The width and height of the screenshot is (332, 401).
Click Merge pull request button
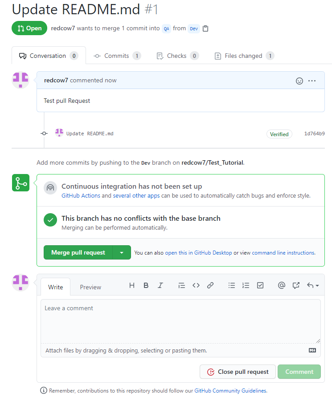pyautogui.click(x=78, y=253)
